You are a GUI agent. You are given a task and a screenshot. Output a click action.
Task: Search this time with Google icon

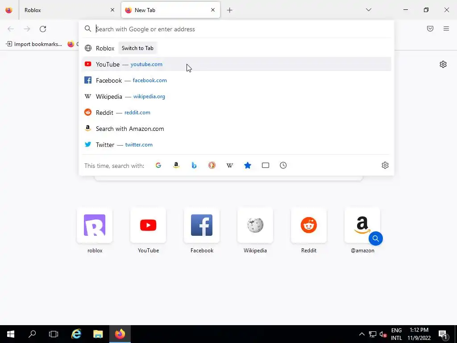click(x=158, y=165)
